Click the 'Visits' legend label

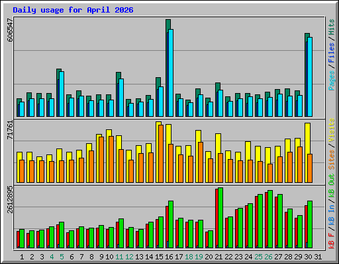[332, 130]
